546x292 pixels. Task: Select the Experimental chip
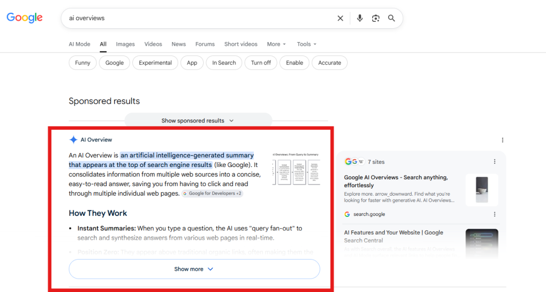pos(155,63)
